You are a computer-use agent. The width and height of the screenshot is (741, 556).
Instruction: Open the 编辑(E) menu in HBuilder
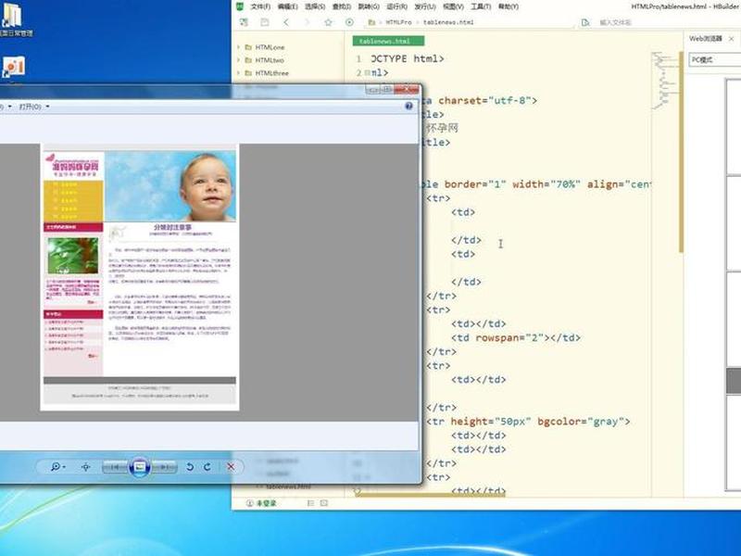287,6
